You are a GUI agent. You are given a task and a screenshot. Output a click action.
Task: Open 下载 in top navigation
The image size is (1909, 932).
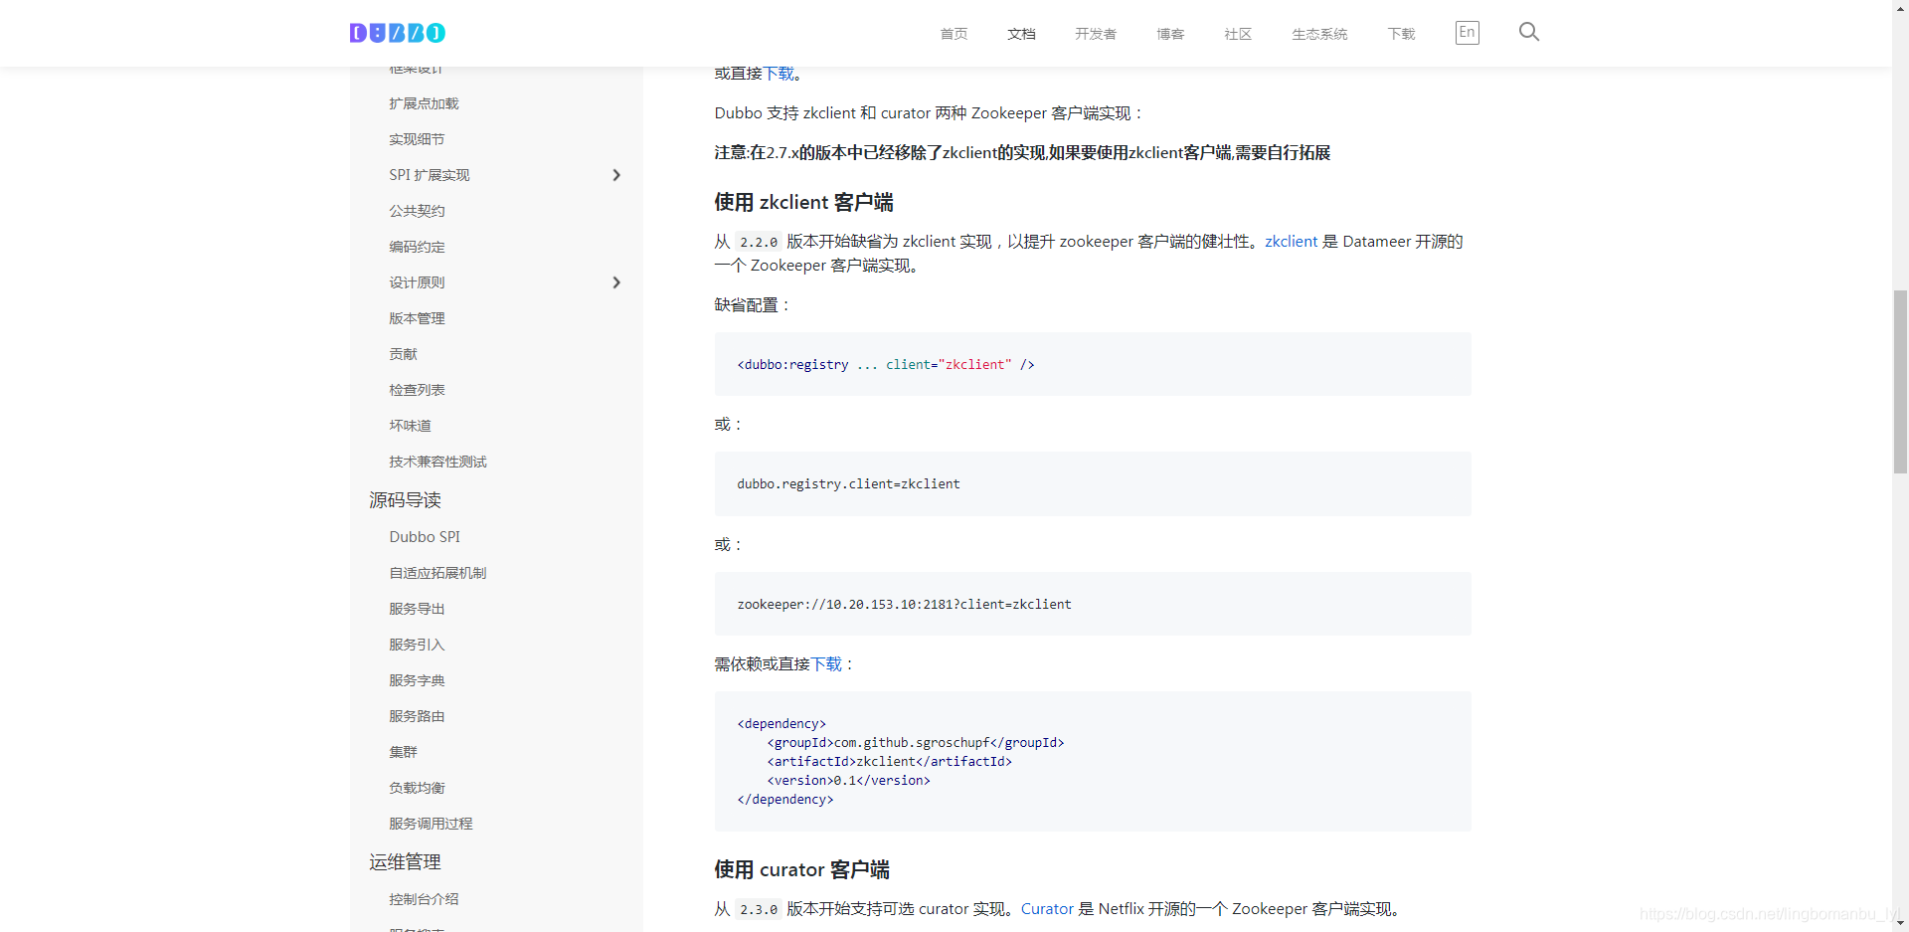1401,34
